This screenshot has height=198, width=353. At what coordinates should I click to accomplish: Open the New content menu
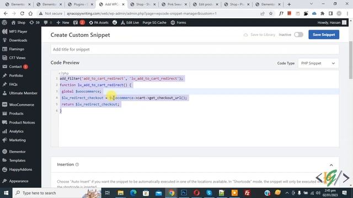[x=63, y=23]
